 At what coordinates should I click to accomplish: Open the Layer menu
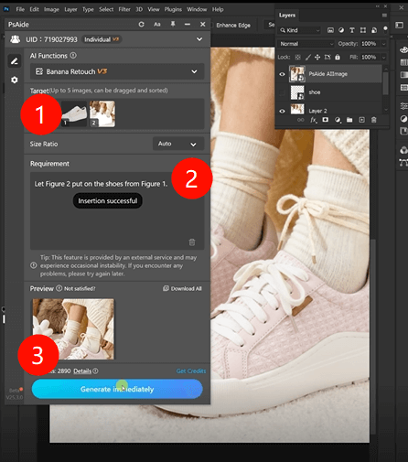[x=70, y=9]
